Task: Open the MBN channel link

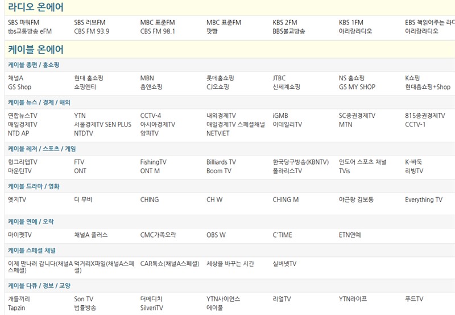Action: click(147, 78)
